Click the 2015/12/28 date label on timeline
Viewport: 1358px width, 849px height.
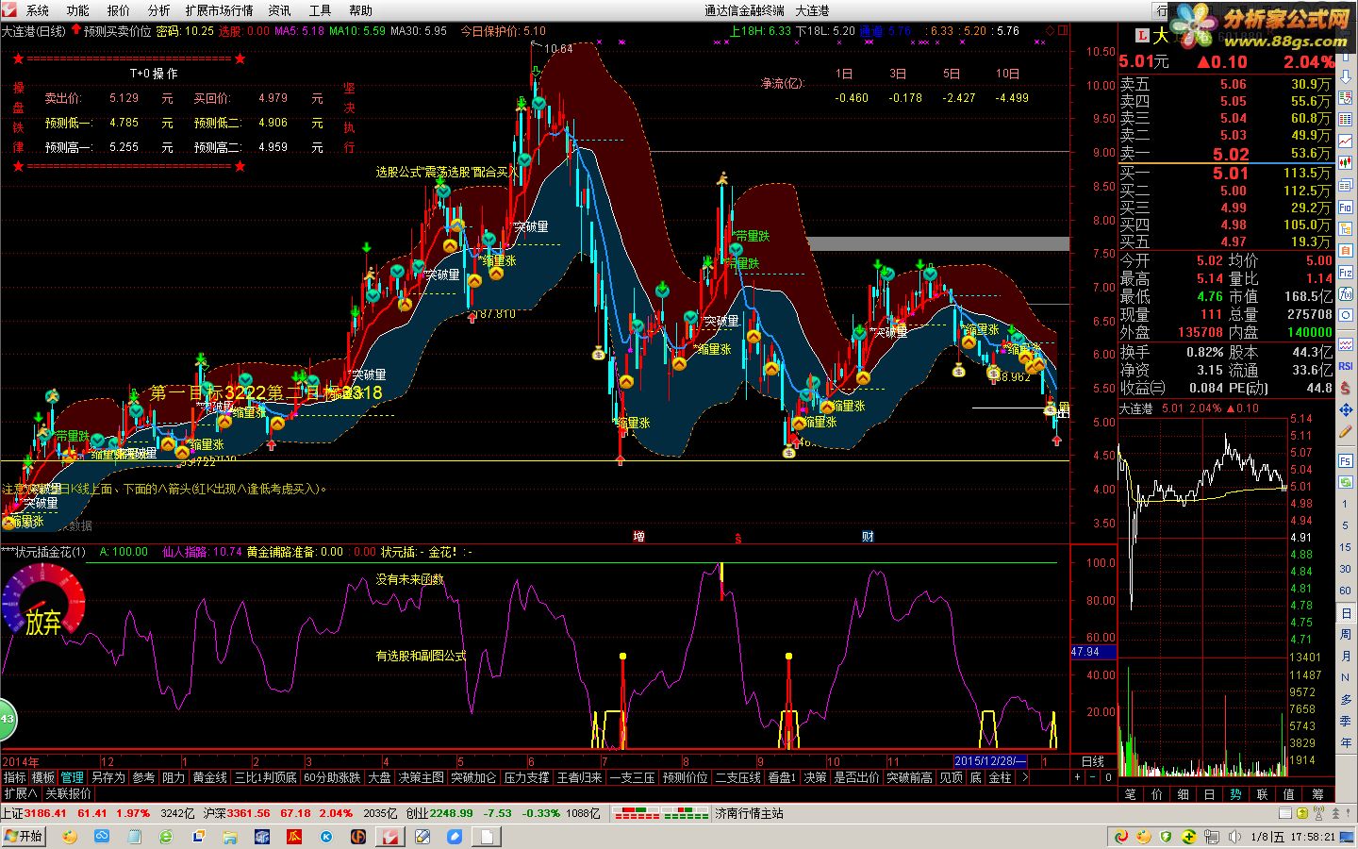click(x=990, y=761)
